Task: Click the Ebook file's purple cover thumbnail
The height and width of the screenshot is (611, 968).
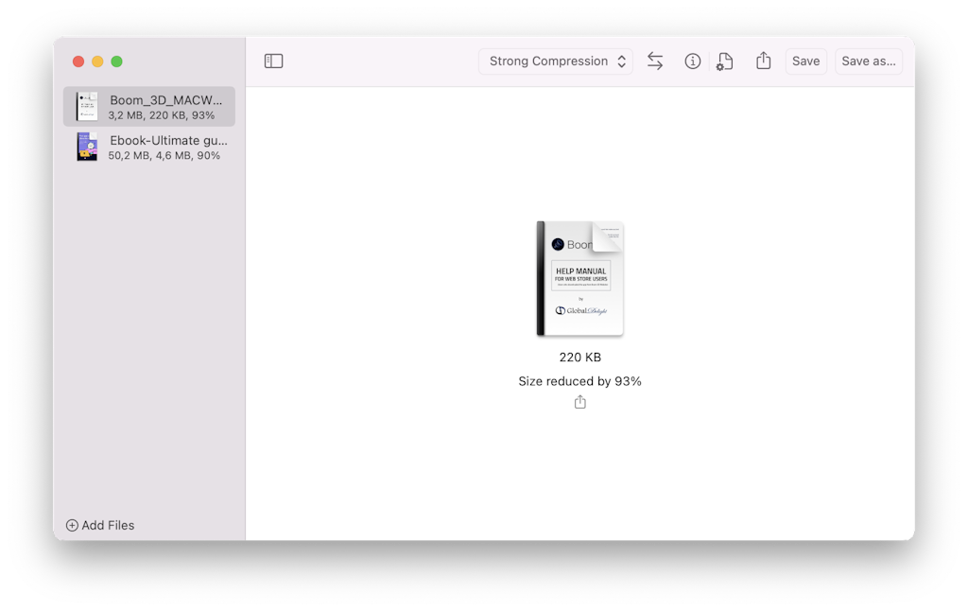Action: [x=86, y=147]
